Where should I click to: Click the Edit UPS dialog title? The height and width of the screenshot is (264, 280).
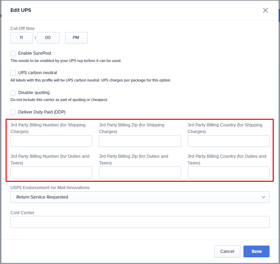point(21,10)
